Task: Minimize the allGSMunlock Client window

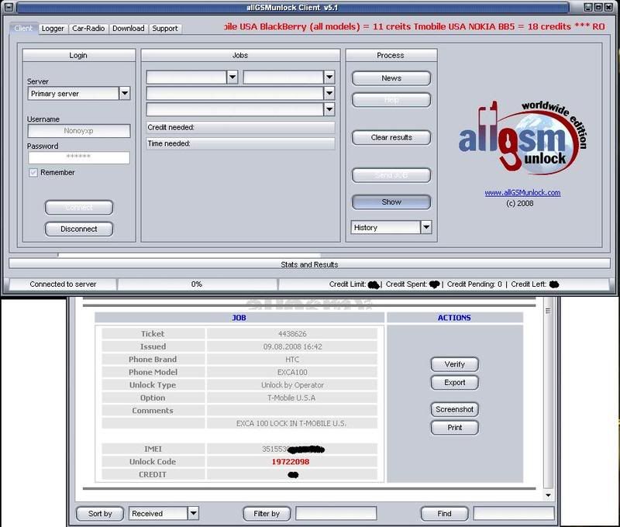Action: [x=588, y=7]
